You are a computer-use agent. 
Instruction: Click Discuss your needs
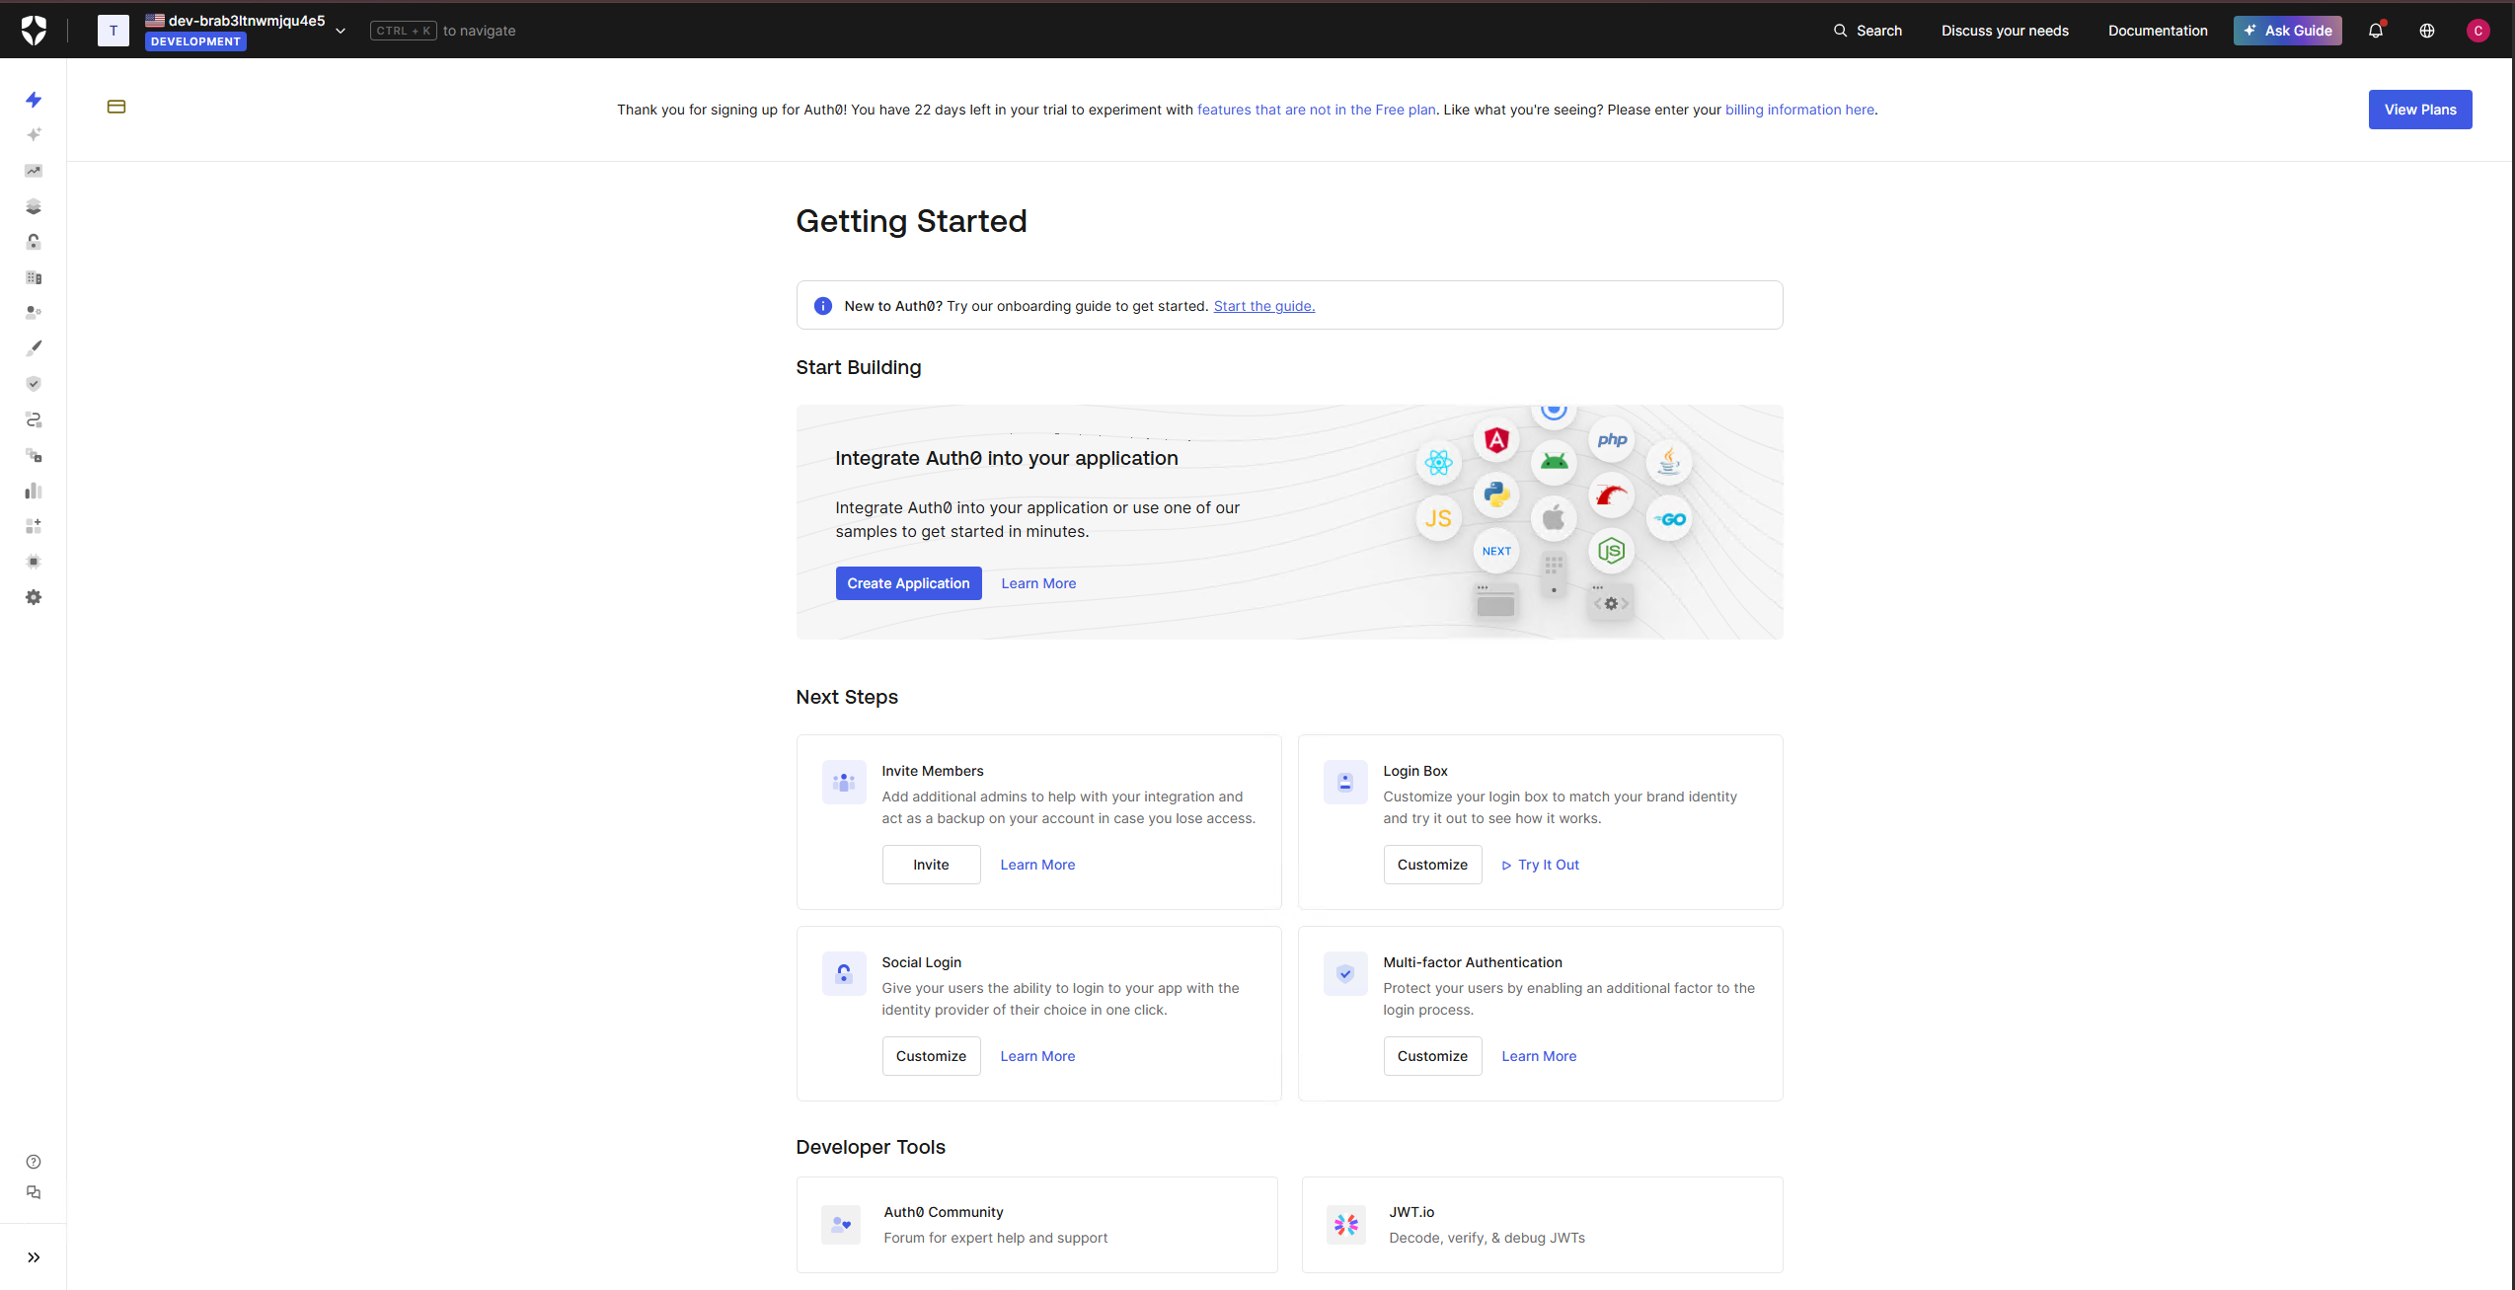pos(2005,31)
